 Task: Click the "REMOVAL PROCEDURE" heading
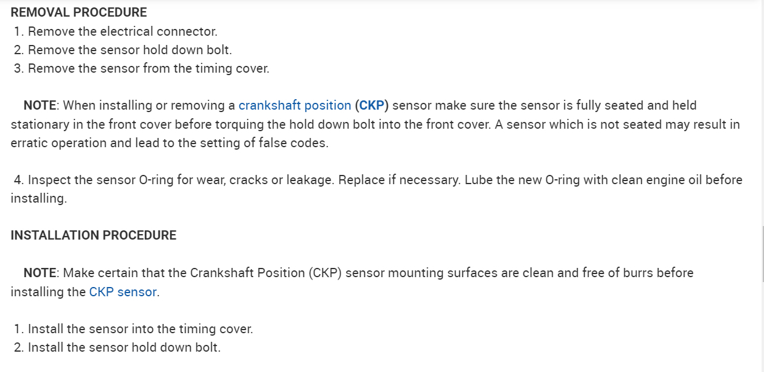pos(79,12)
